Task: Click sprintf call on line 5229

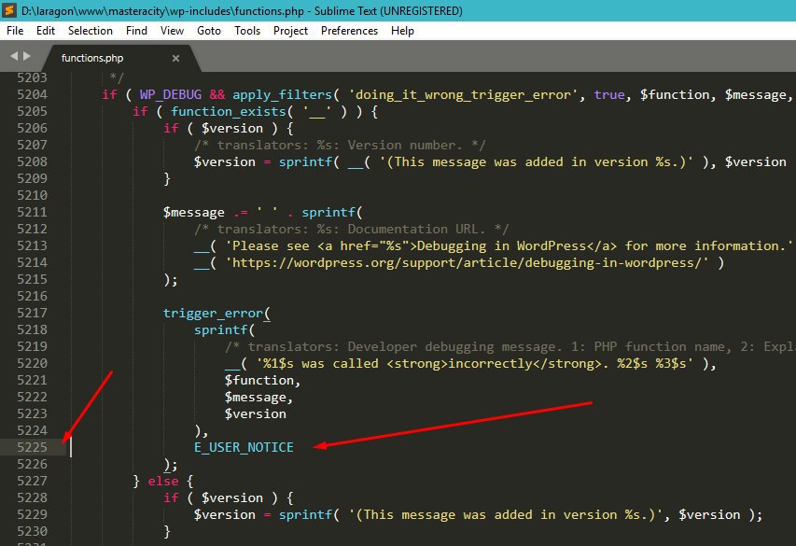Action: pyautogui.click(x=305, y=514)
